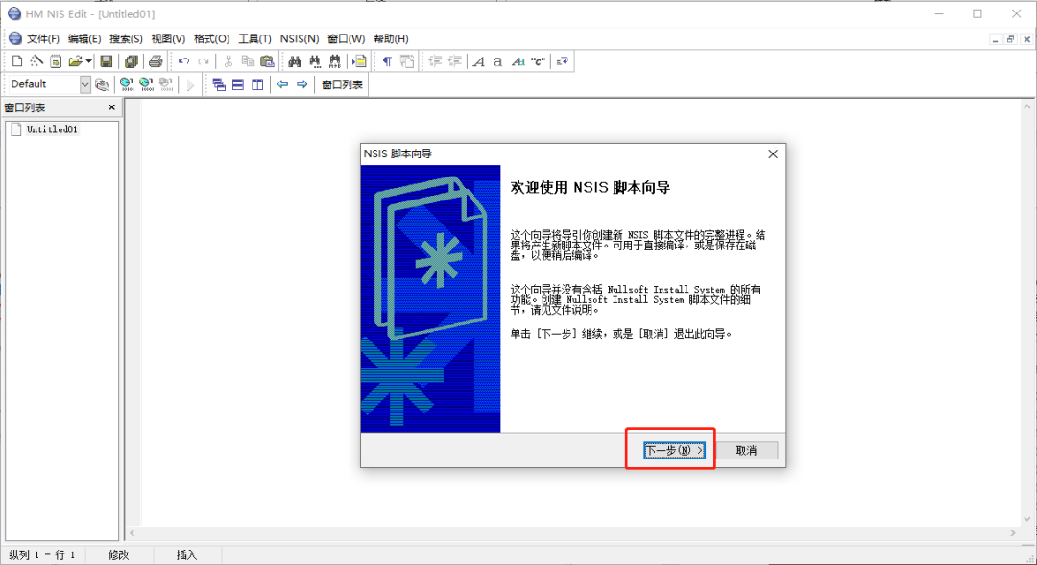This screenshot has width=1037, height=565.
Task: Click the Paste clipboard icon
Action: coord(267,61)
